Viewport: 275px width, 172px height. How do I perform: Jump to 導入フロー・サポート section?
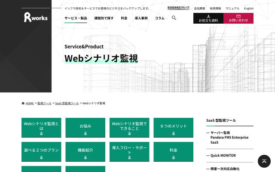(x=129, y=152)
